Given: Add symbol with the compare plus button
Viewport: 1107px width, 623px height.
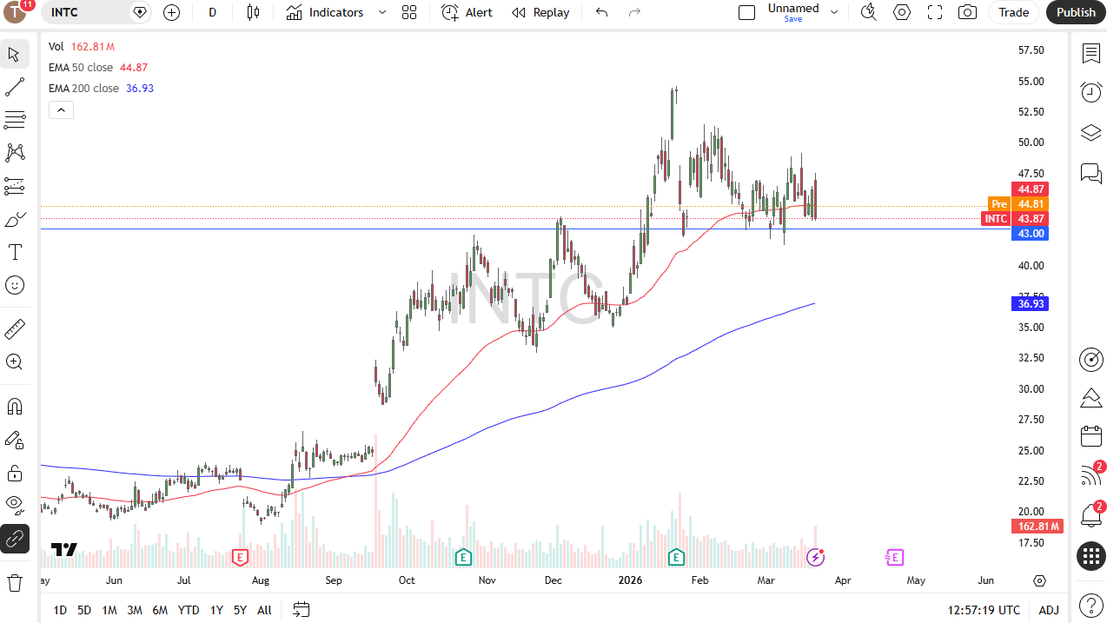Looking at the screenshot, I should click(171, 12).
